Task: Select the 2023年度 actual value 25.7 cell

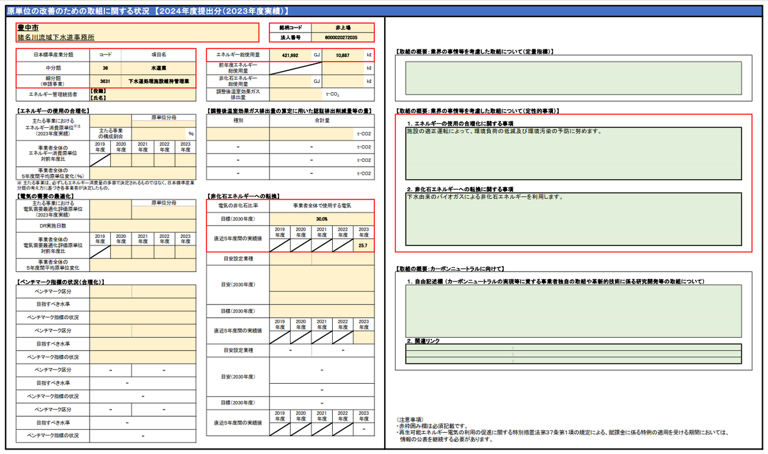Action: pos(363,246)
